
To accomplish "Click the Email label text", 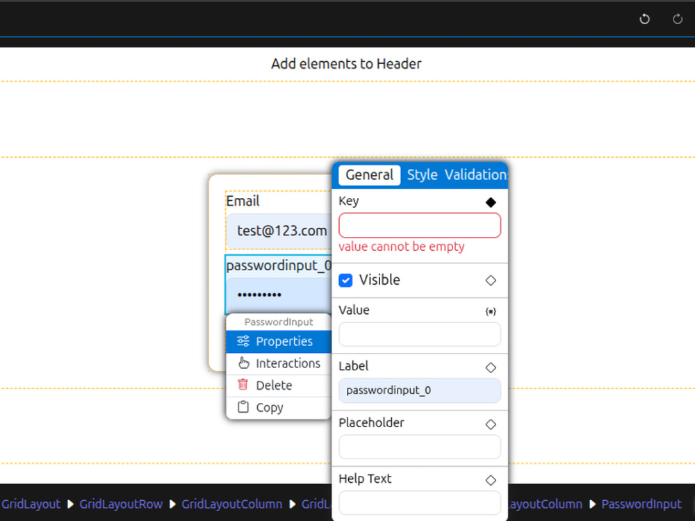I will point(243,201).
